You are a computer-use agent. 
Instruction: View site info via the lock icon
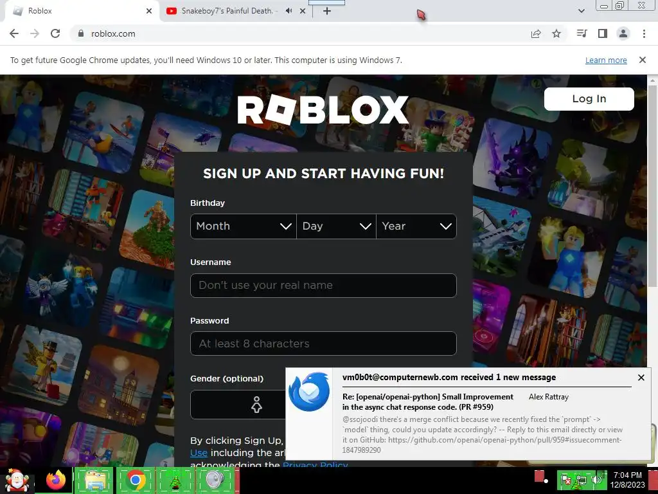(x=81, y=33)
